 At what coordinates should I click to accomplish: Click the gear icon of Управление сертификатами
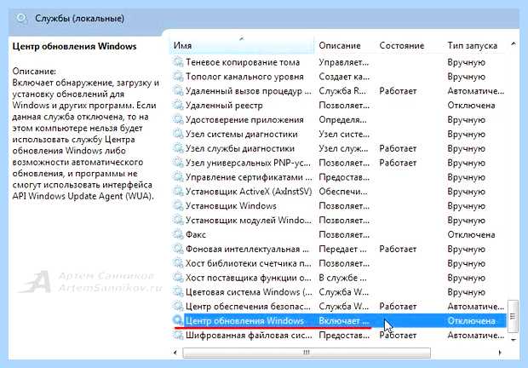pos(177,177)
